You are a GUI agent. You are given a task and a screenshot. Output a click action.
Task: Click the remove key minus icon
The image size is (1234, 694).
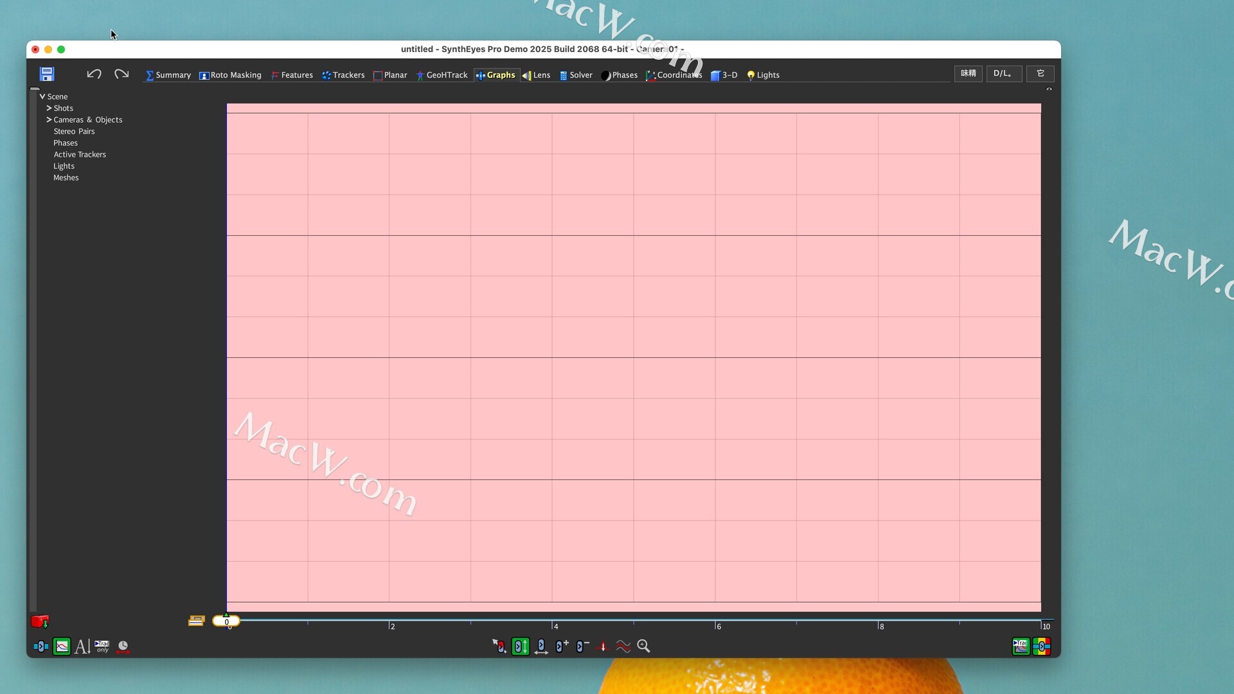[582, 646]
